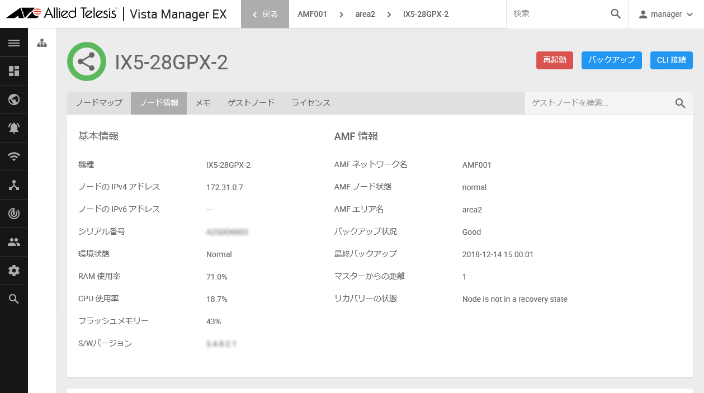
Task: Open the search magnifier in left sidebar
Action: [14, 299]
